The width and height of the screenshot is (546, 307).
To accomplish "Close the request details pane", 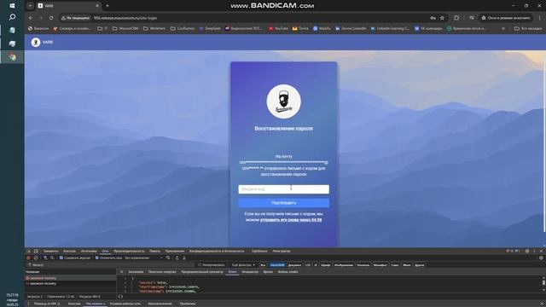I will [x=121, y=272].
